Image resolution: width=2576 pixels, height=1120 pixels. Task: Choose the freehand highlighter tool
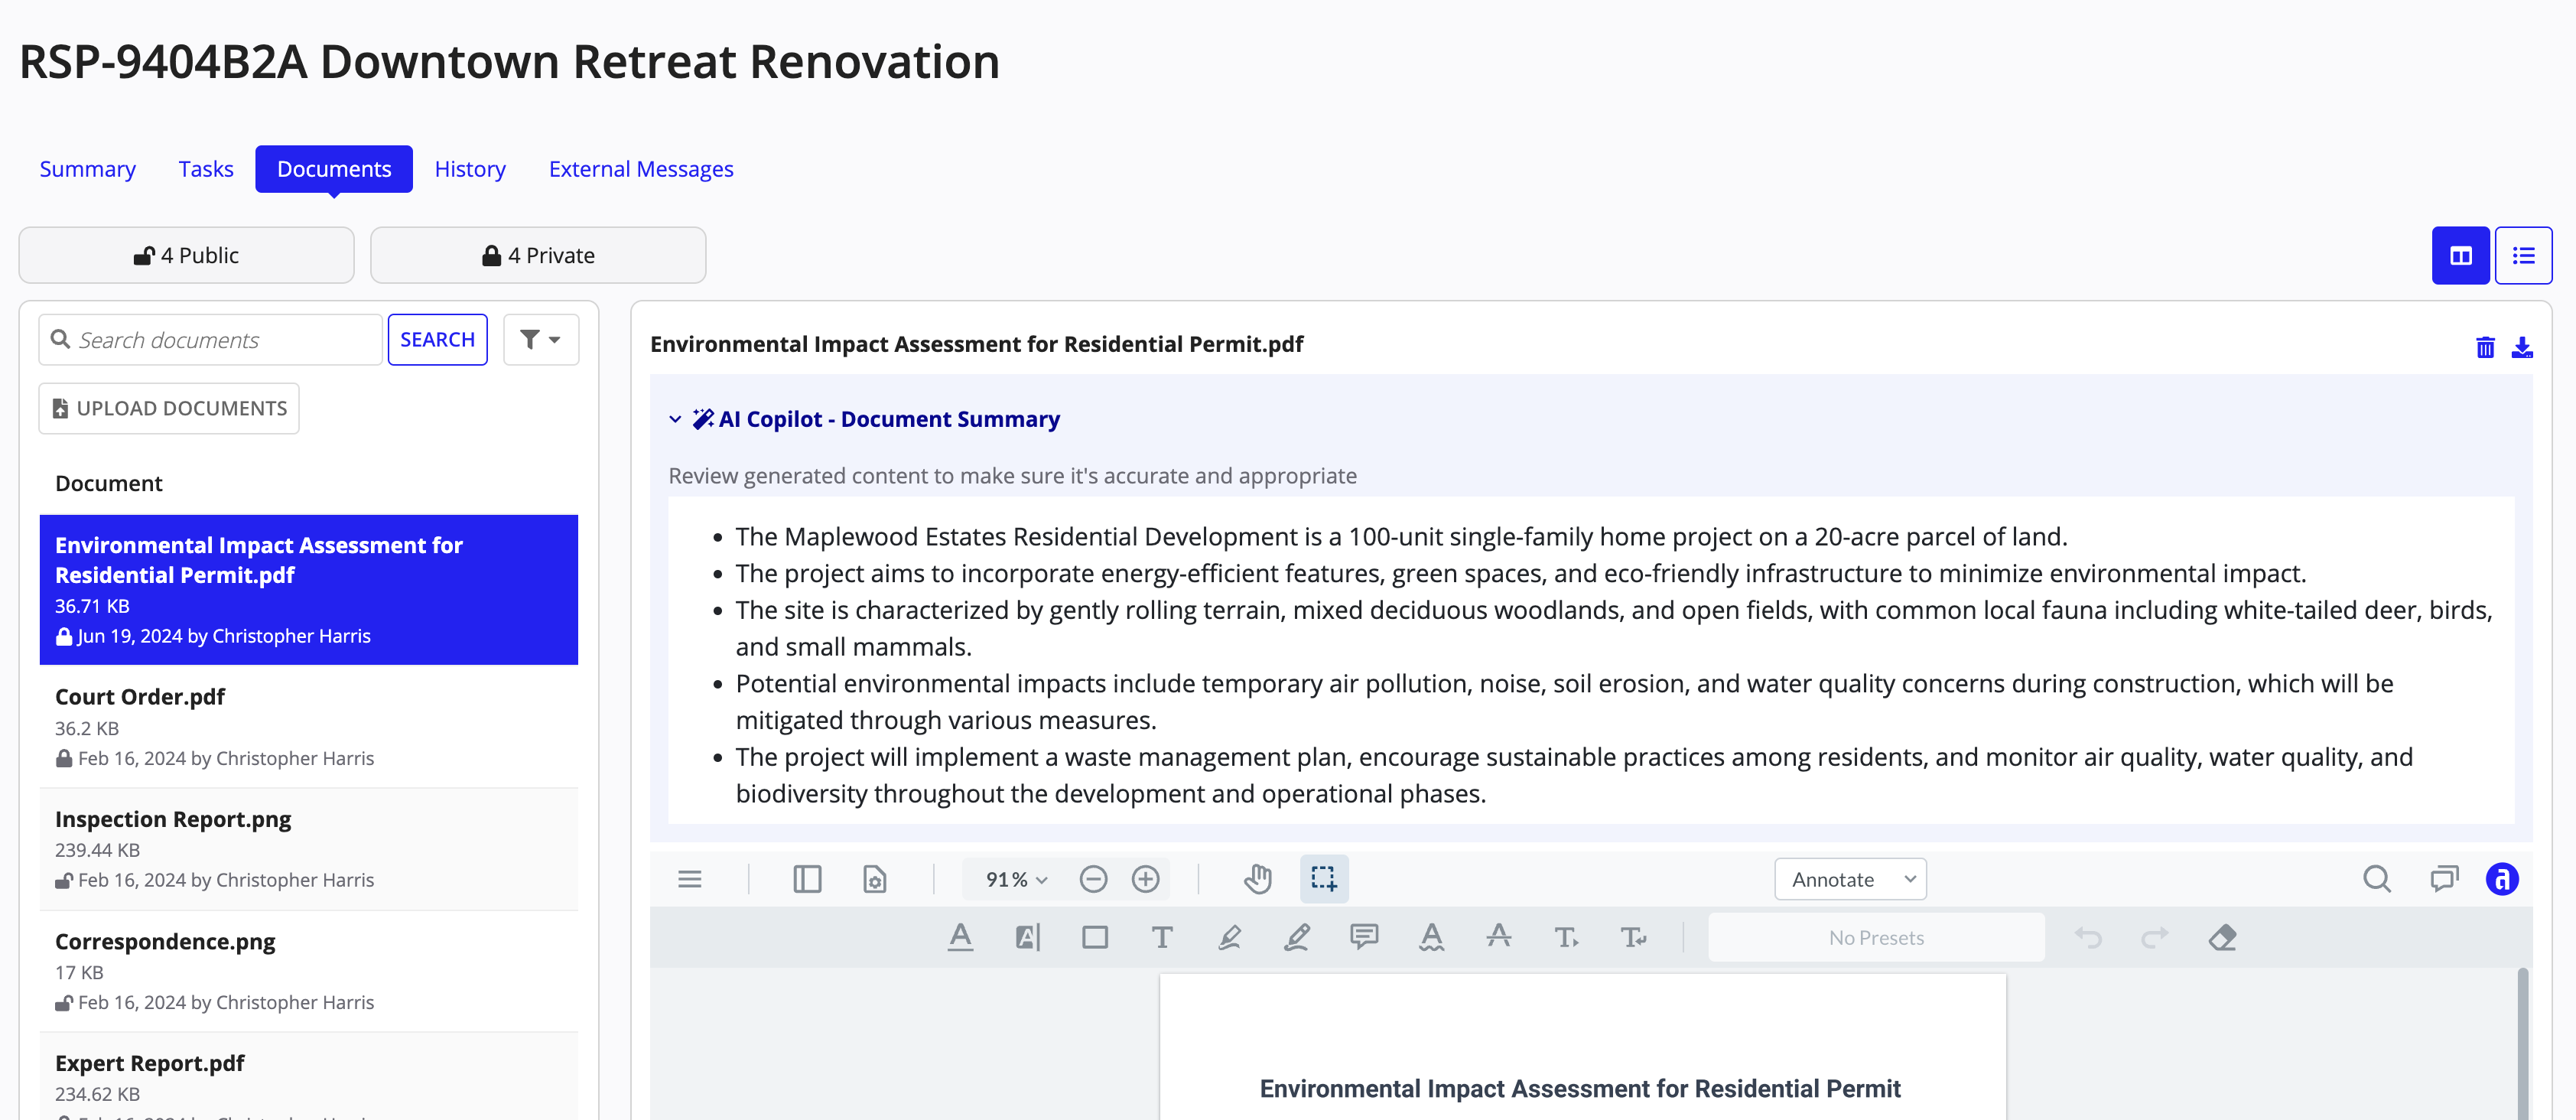coord(1229,937)
